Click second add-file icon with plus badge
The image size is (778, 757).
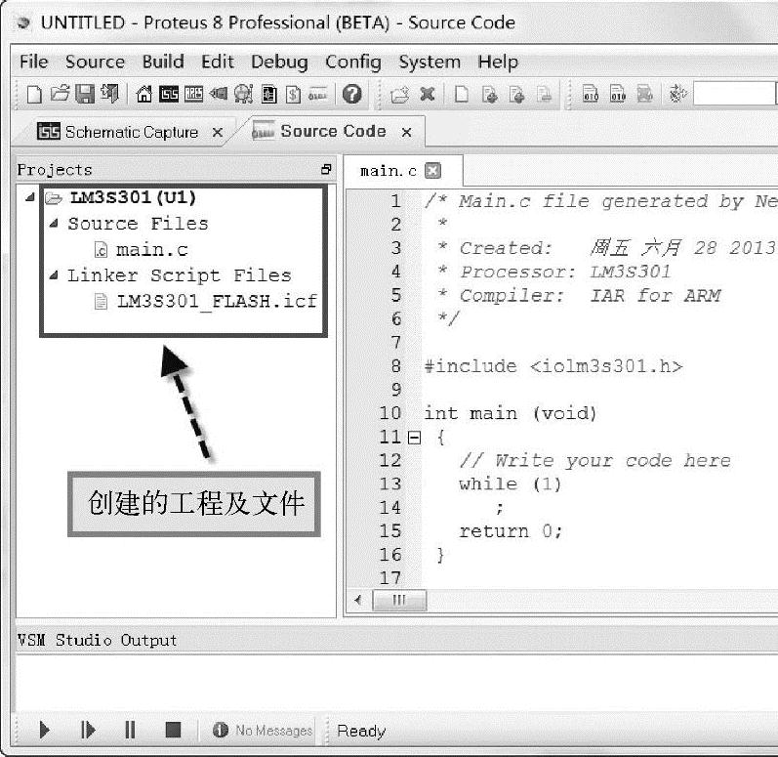(x=516, y=94)
